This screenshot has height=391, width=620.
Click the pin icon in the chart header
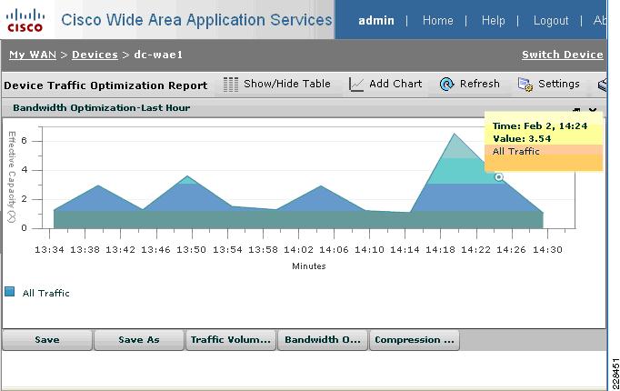click(x=576, y=109)
